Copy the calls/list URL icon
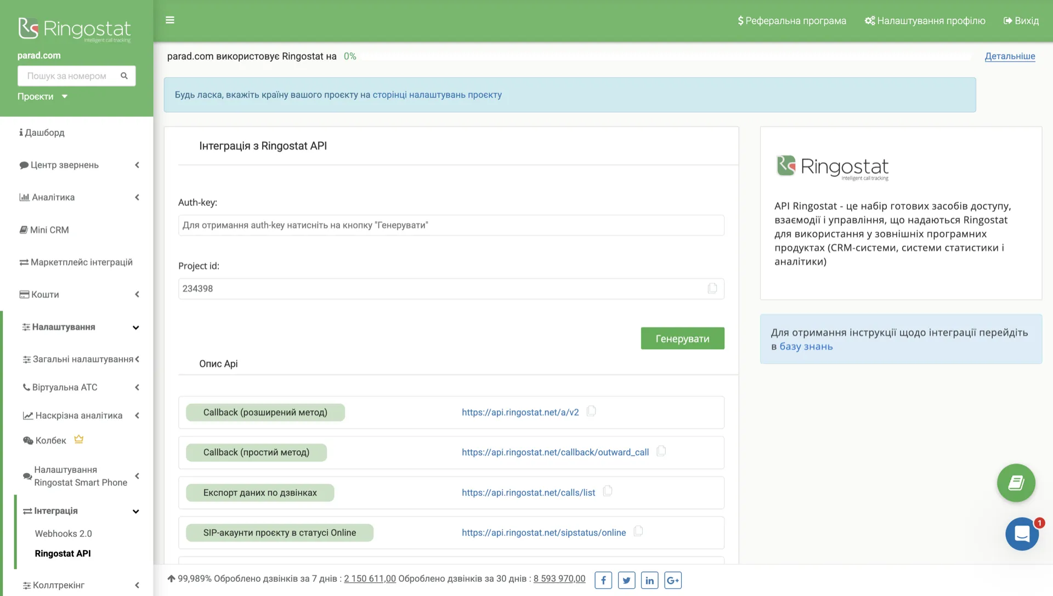This screenshot has height=596, width=1053. tap(608, 491)
